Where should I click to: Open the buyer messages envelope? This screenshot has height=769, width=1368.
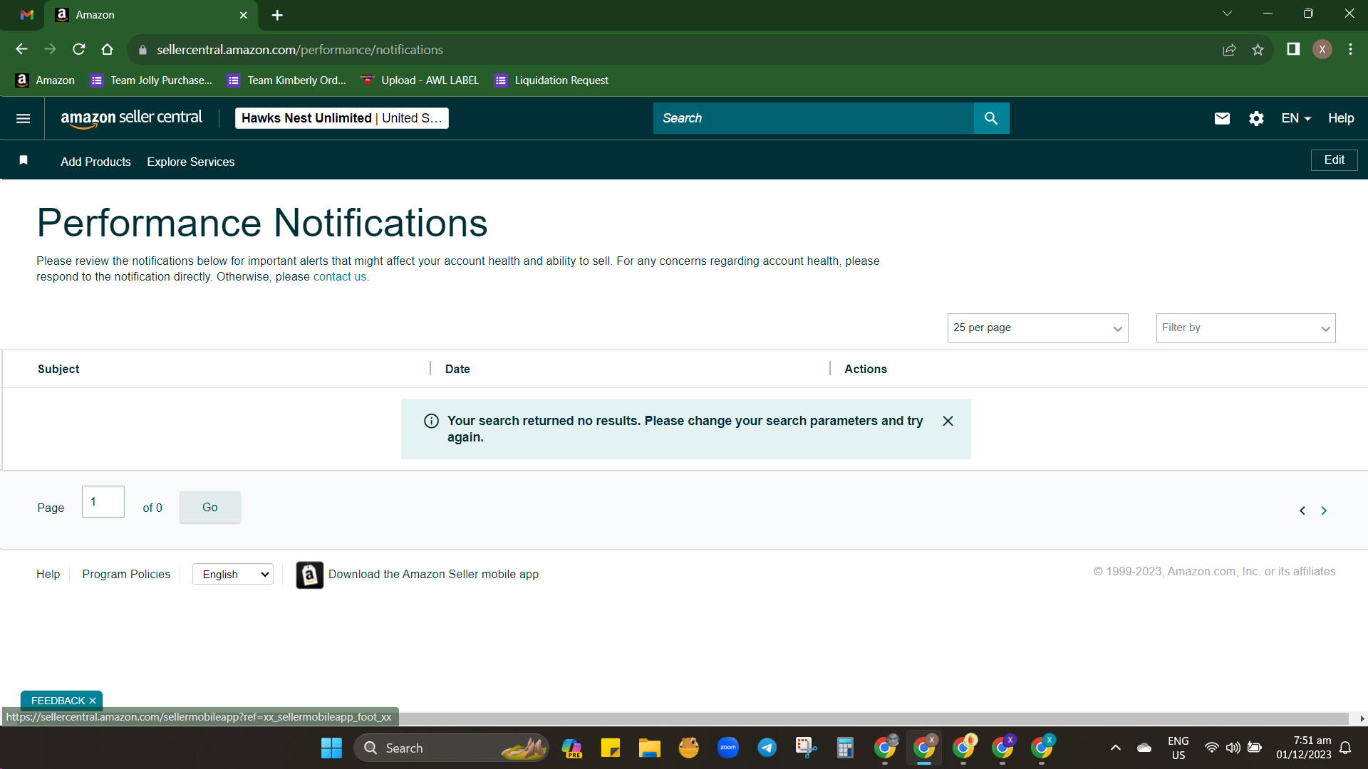(1222, 118)
